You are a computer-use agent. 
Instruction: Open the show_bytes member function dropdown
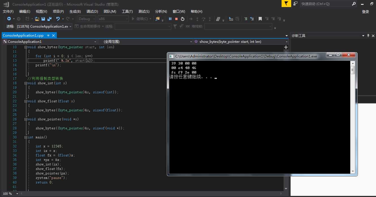tap(241, 42)
